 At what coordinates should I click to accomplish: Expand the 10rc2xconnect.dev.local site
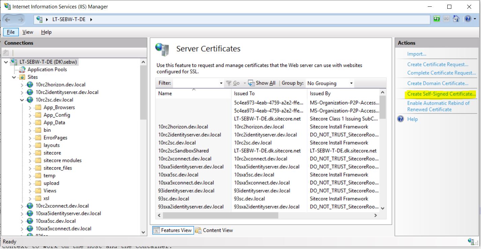point(22,206)
